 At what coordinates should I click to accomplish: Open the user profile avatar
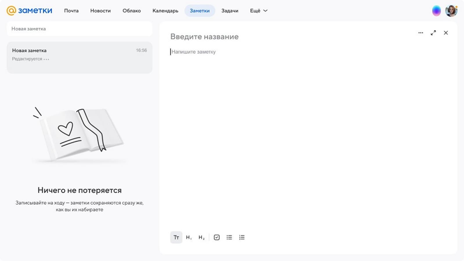coord(451,11)
